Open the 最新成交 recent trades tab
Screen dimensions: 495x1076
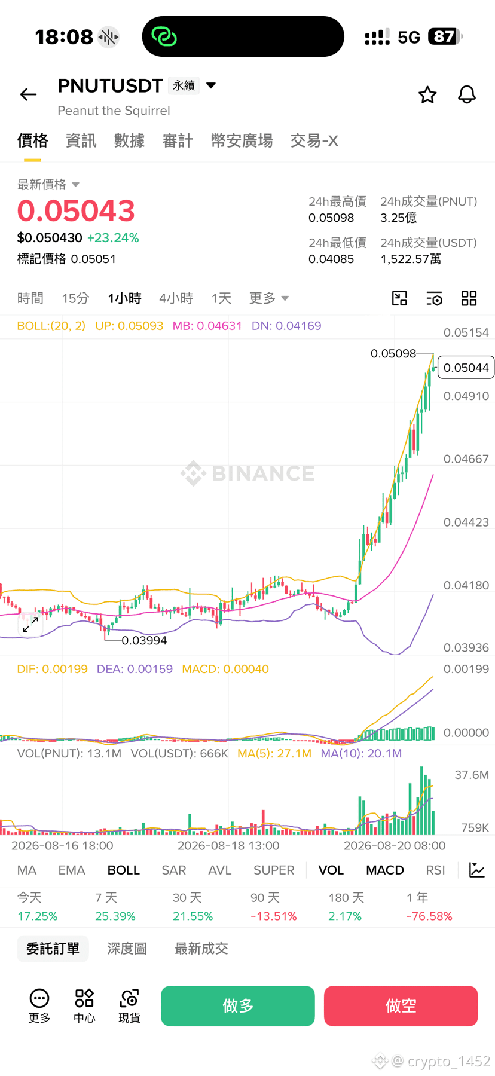click(201, 949)
